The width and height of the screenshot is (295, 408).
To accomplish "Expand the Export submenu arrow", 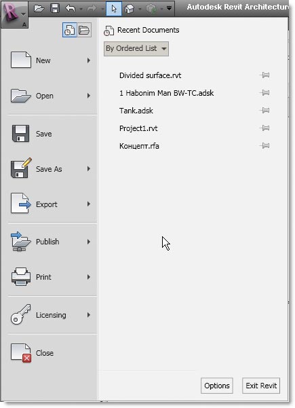I will coord(89,204).
